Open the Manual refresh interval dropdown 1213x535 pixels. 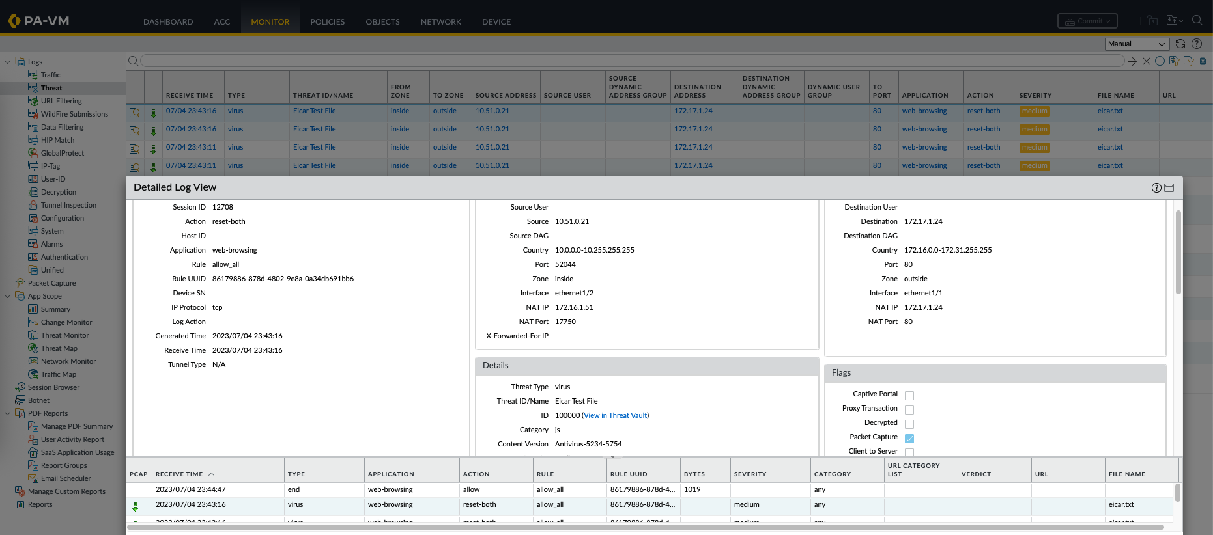[1137, 44]
